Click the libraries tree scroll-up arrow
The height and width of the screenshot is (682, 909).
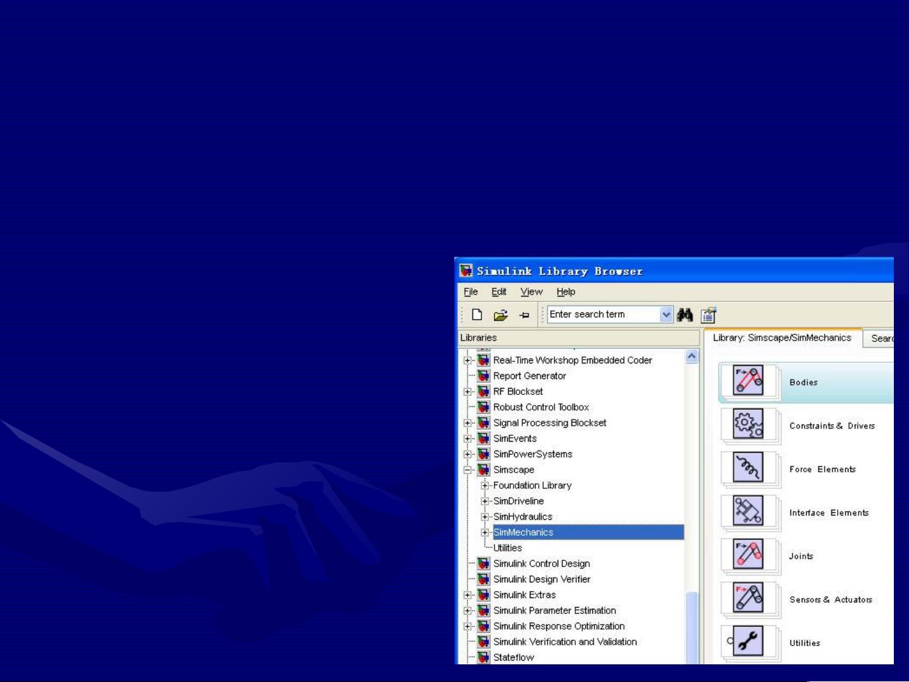(x=692, y=356)
